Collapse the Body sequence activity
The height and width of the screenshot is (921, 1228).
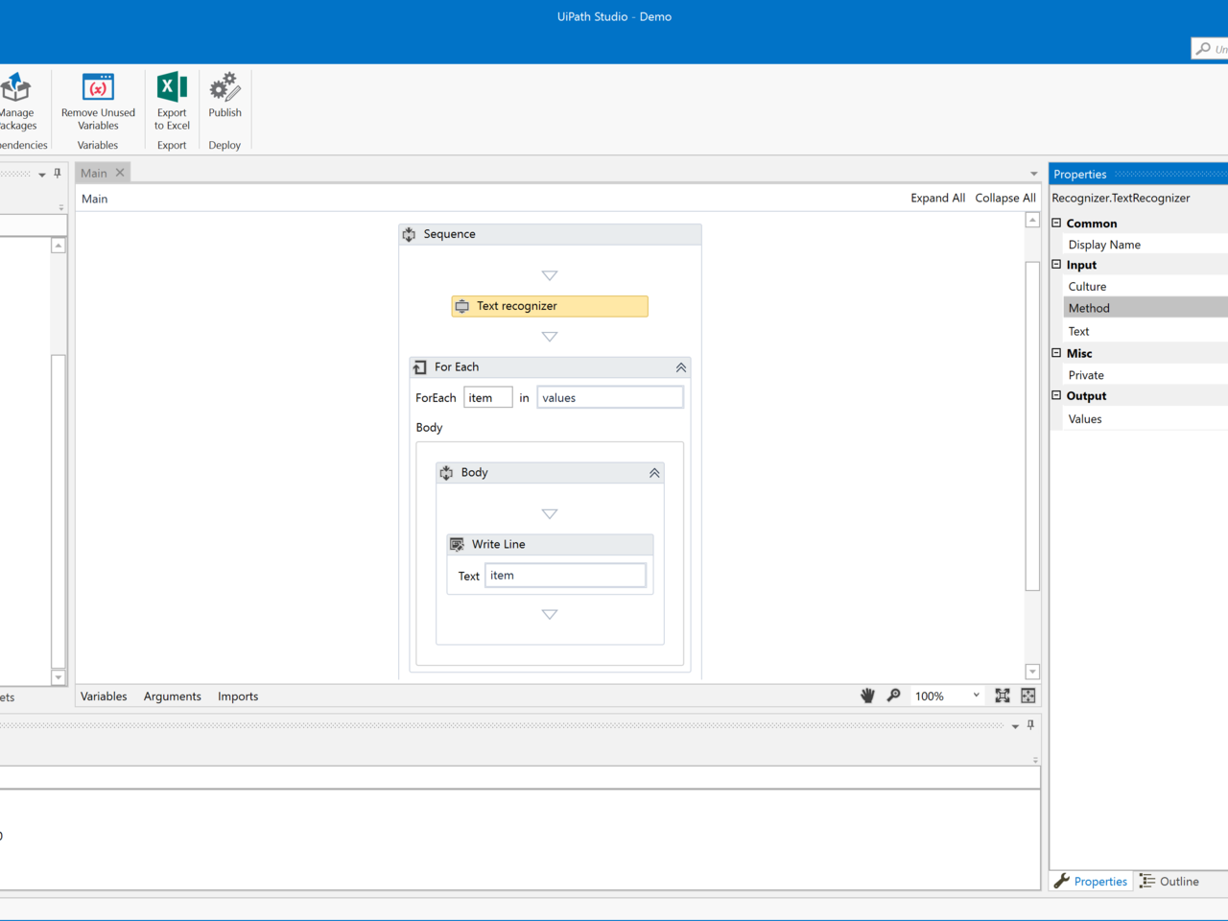(654, 473)
